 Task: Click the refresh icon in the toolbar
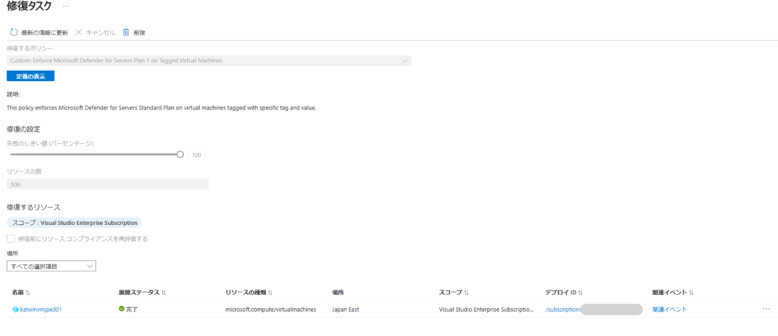coord(14,32)
